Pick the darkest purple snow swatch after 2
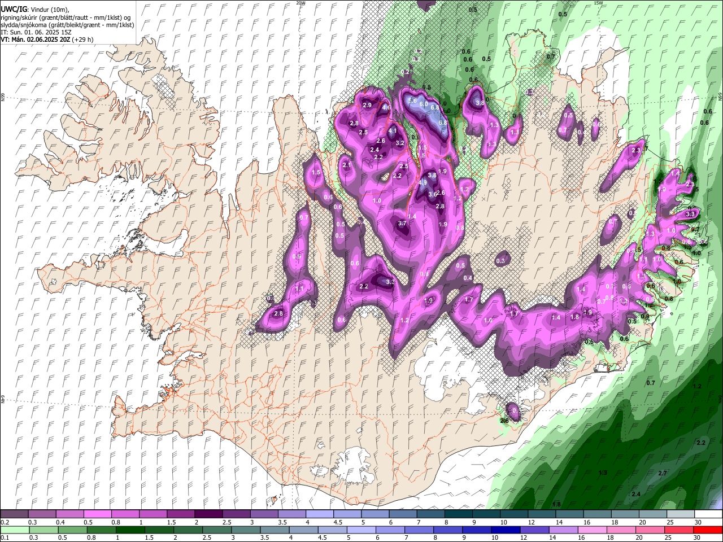723x542 pixels. [x=208, y=514]
